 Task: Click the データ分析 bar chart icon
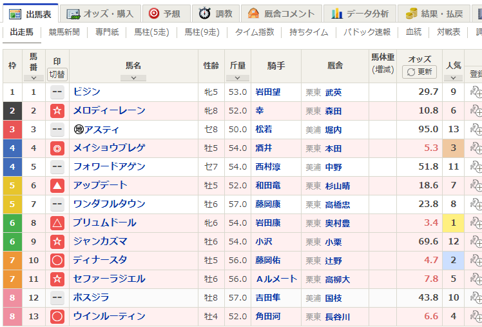click(336, 14)
